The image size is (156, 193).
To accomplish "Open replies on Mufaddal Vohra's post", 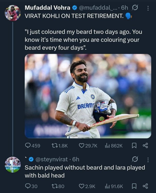I will [33, 146].
